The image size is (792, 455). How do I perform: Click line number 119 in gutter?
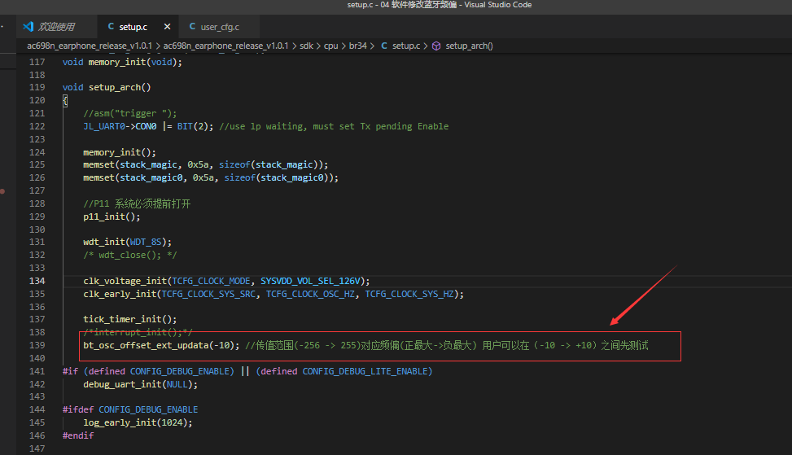point(37,87)
